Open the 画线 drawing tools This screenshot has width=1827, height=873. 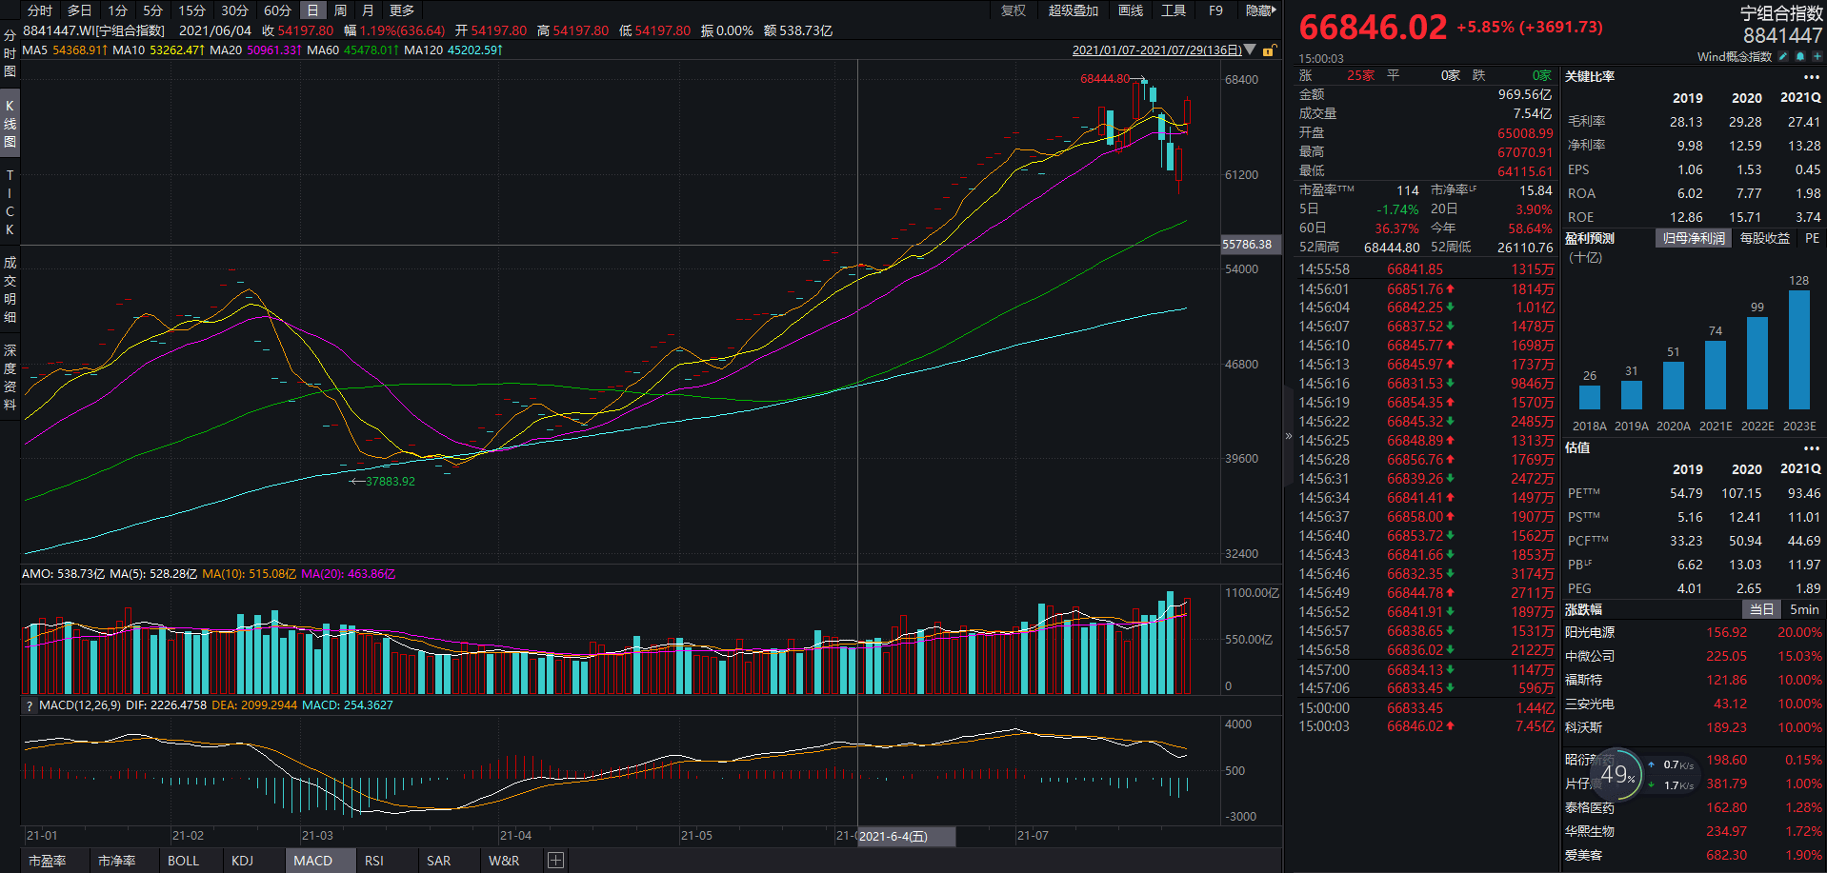(x=1131, y=10)
